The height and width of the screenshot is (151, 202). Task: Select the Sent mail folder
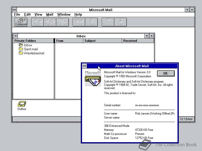point(28,49)
